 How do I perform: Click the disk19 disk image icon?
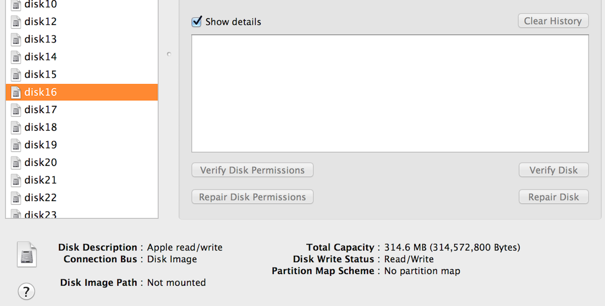pos(16,145)
